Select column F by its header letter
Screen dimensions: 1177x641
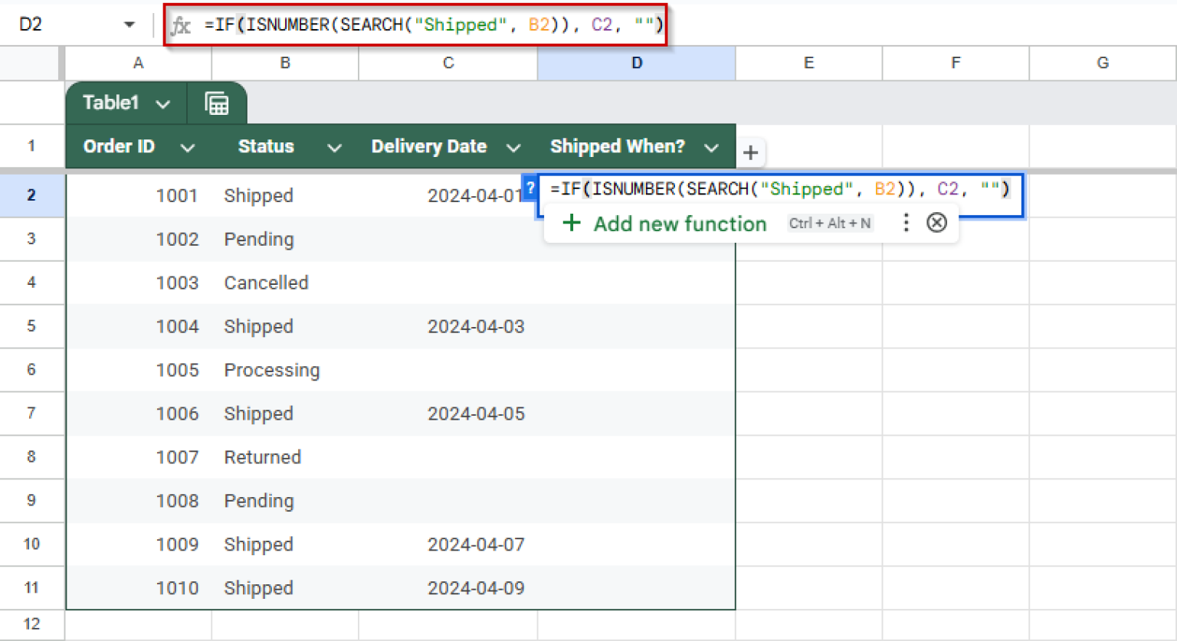[955, 64]
